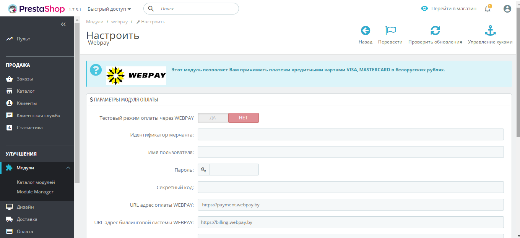520x238 pixels.
Task: Open Каталог модулей submenu link
Action: pyautogui.click(x=36, y=182)
